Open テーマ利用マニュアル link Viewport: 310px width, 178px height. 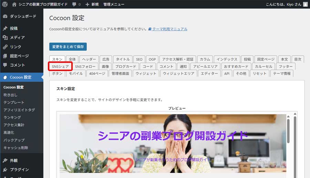(x=169, y=29)
